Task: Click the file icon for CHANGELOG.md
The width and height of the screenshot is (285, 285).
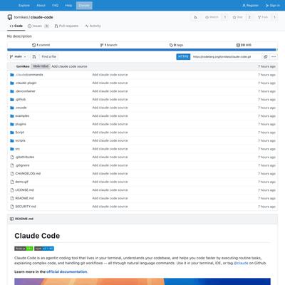Action: [12, 174]
